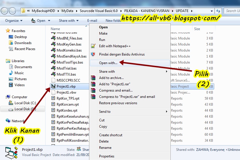This screenshot has width=240, height=160.
Task: Select Local Disk (D:) in navigation pane
Action: tap(23, 109)
